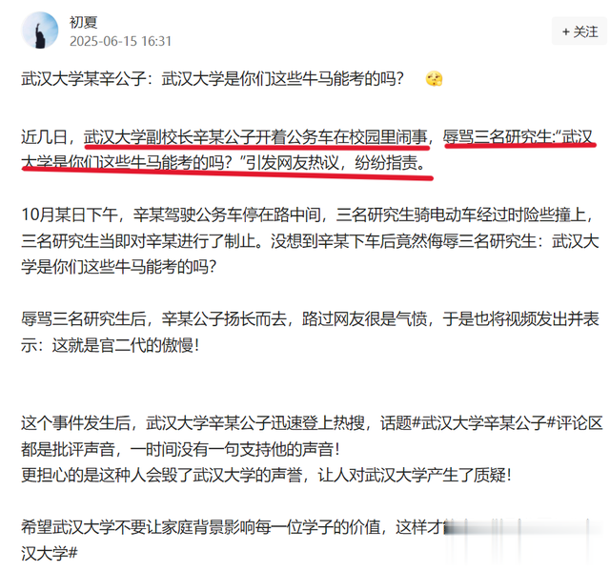The image size is (610, 572).
Task: Click the line starting 都是批评声音
Action: tap(181, 449)
